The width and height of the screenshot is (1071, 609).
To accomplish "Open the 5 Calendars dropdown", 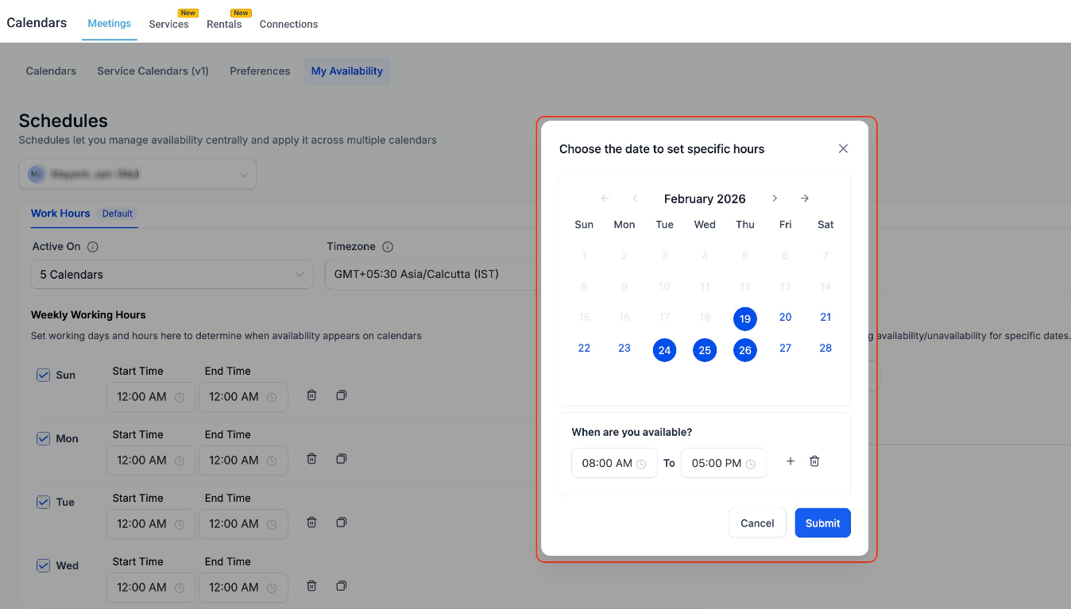I will pos(172,274).
